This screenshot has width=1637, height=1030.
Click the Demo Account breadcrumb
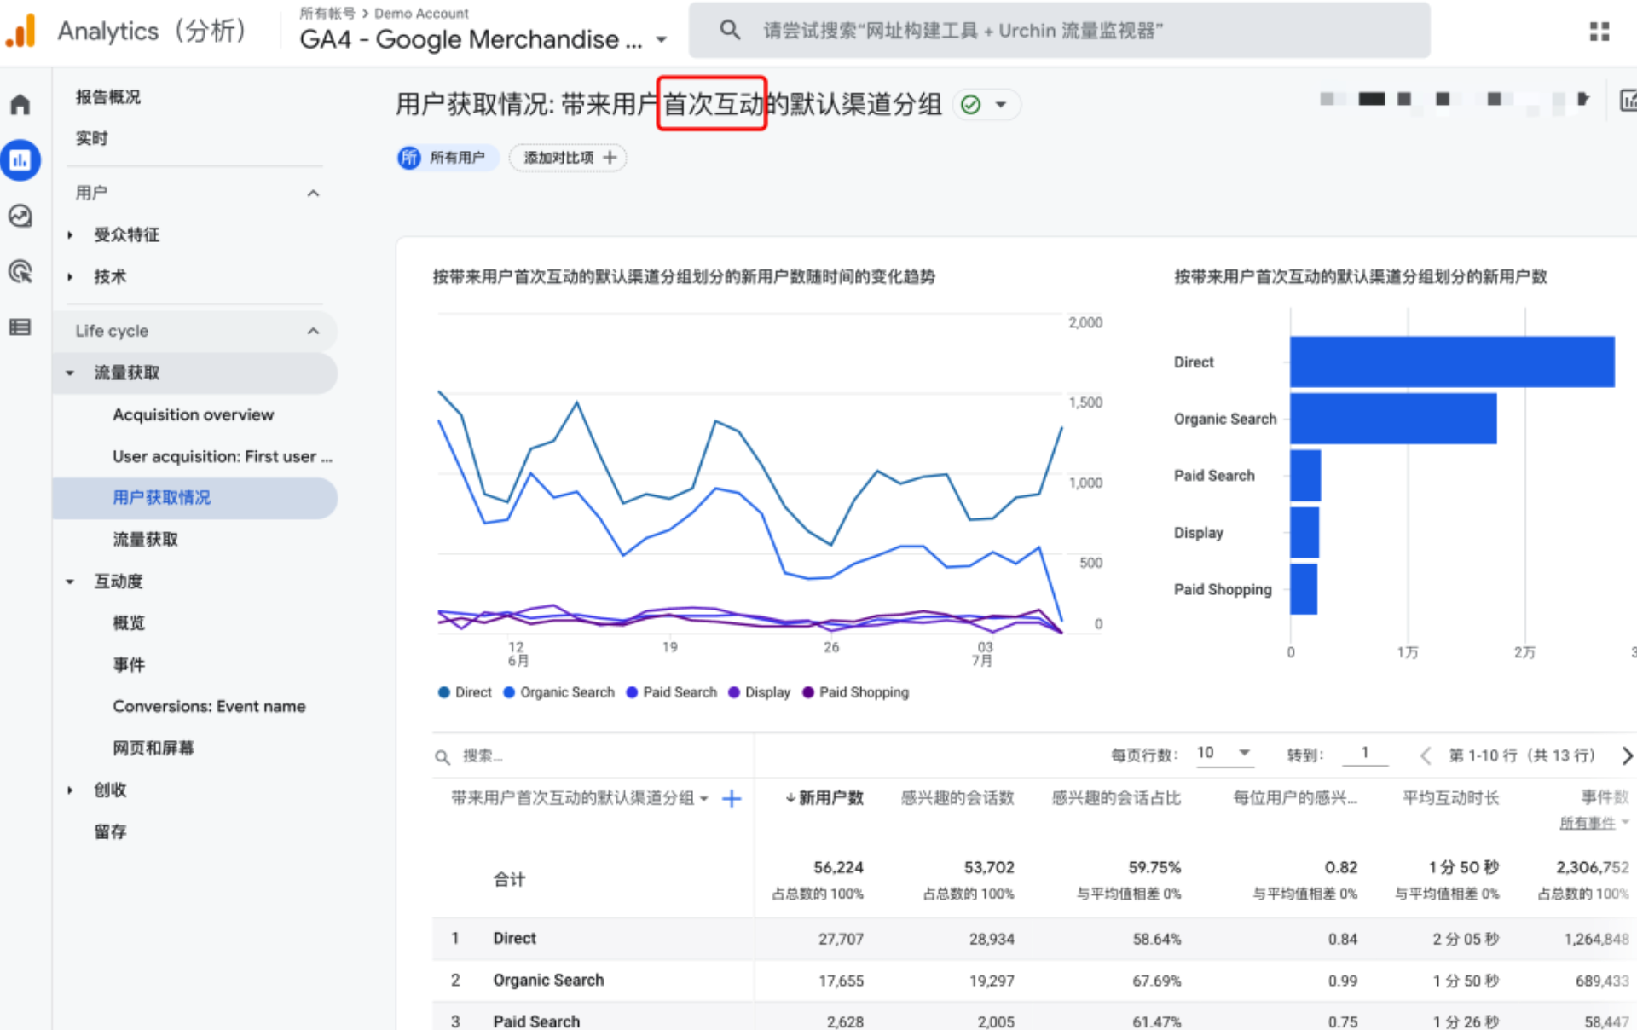pyautogui.click(x=421, y=14)
